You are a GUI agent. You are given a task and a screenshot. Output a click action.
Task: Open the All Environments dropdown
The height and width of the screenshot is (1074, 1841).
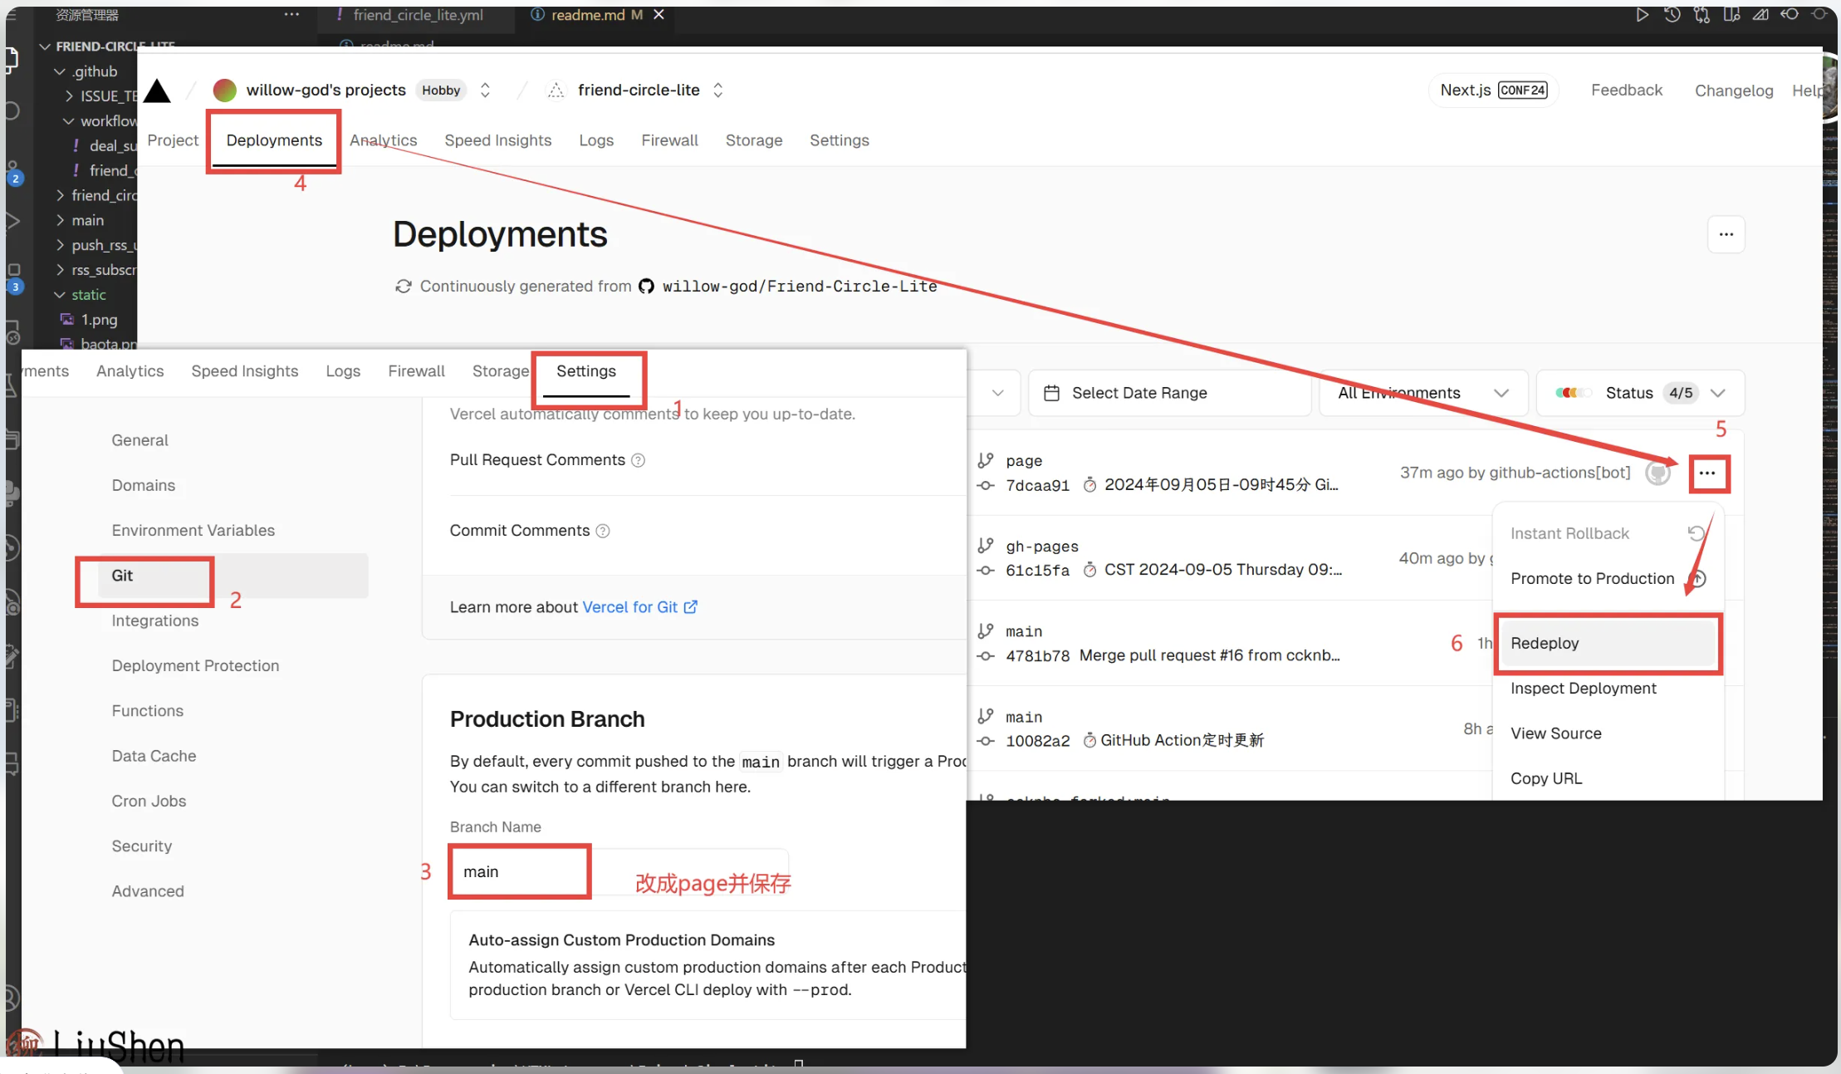pyautogui.click(x=1422, y=393)
